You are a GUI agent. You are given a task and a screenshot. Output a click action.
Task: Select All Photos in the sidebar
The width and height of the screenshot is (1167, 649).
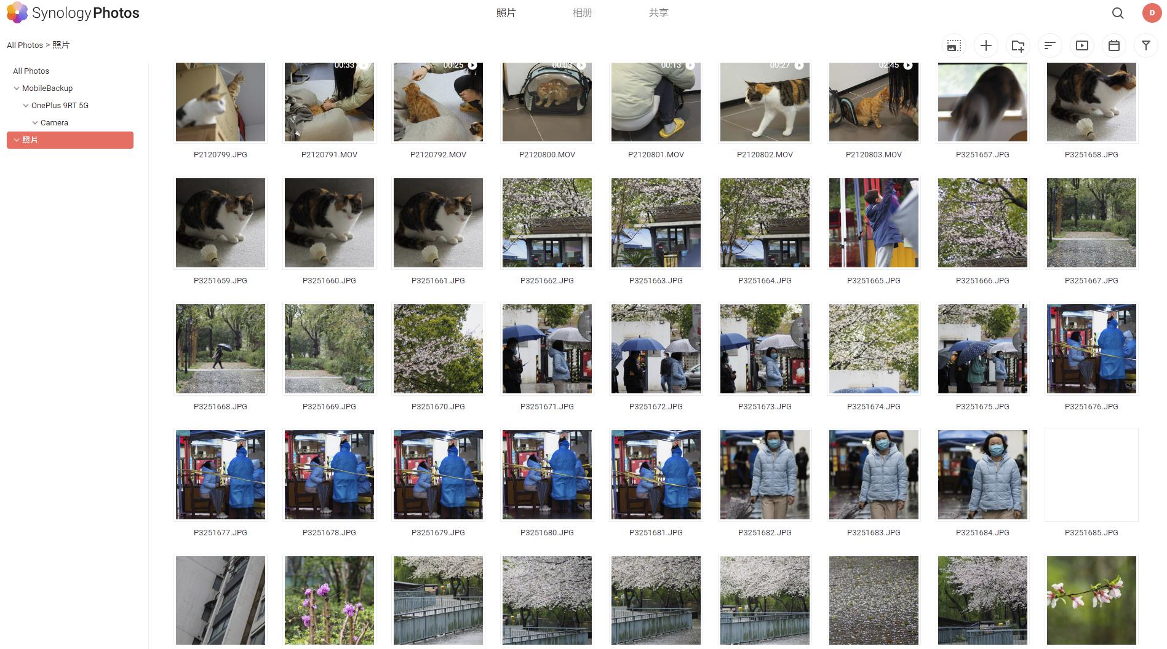pyautogui.click(x=31, y=71)
